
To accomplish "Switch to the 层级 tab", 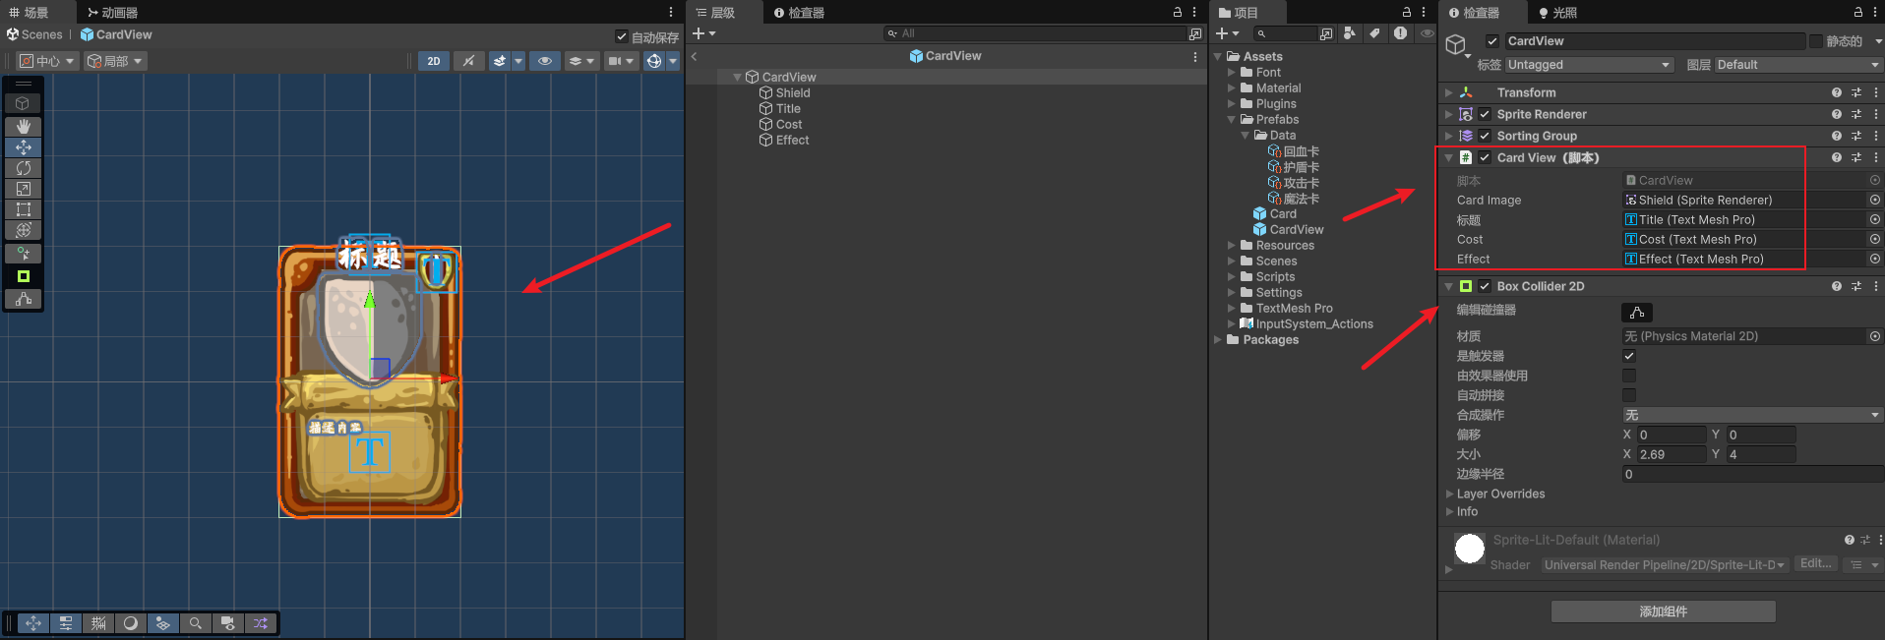I will point(715,13).
